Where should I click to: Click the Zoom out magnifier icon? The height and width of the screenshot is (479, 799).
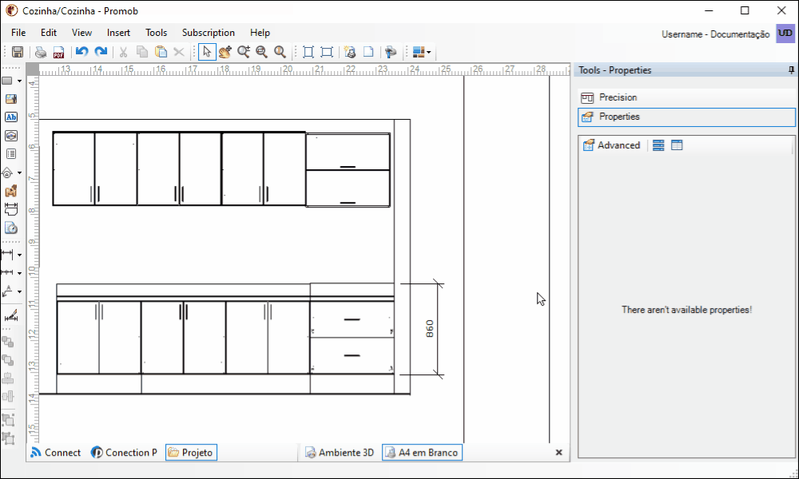pyautogui.click(x=261, y=52)
